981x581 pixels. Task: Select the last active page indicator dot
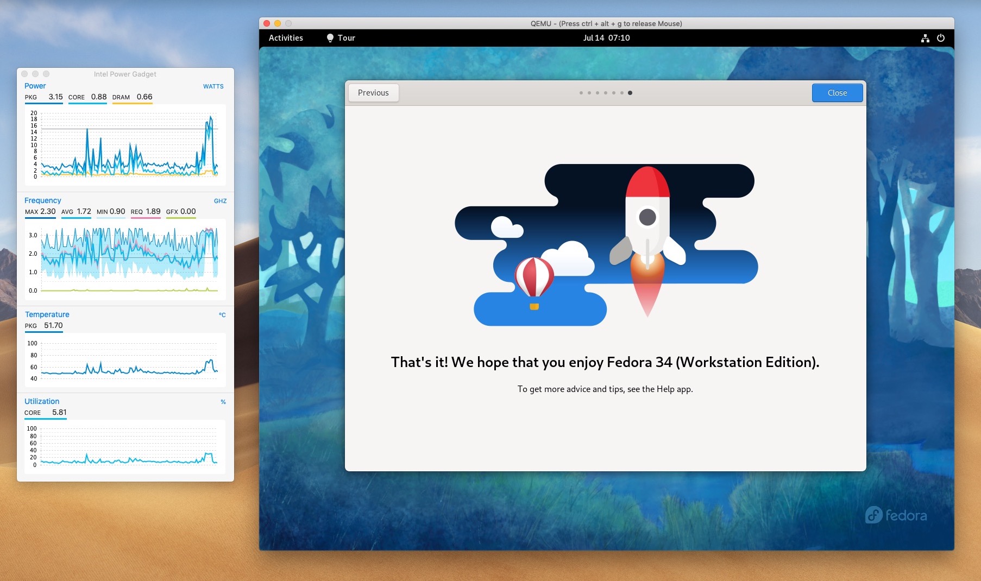pyautogui.click(x=630, y=93)
